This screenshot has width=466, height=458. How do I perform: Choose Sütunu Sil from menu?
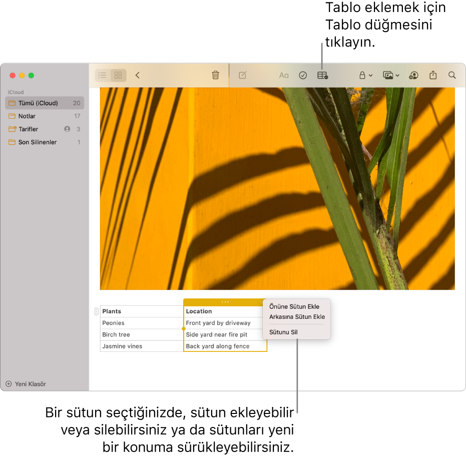pyautogui.click(x=283, y=332)
